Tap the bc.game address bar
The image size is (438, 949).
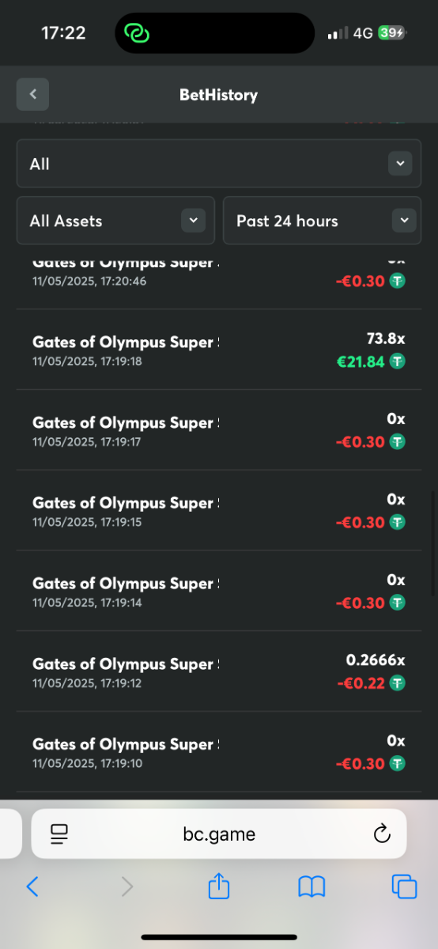(x=219, y=834)
